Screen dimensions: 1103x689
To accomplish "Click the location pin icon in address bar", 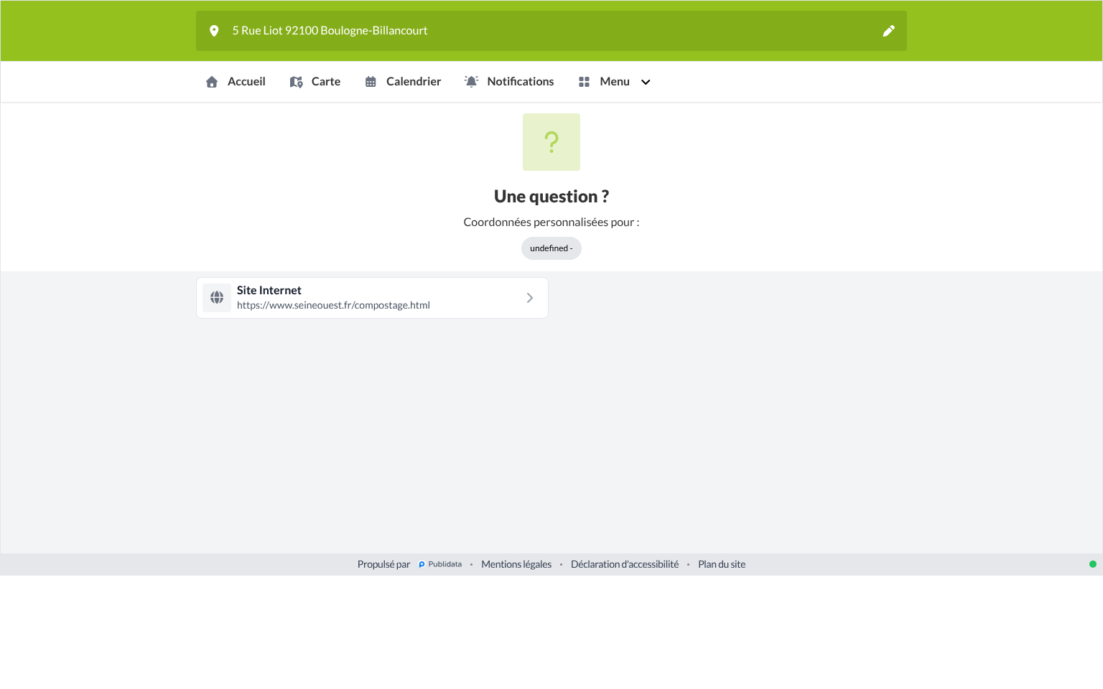I will click(x=214, y=31).
